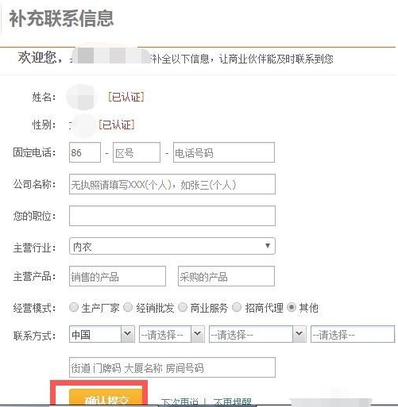
Task: Focus the country code field showing 86
Action: [x=85, y=152]
